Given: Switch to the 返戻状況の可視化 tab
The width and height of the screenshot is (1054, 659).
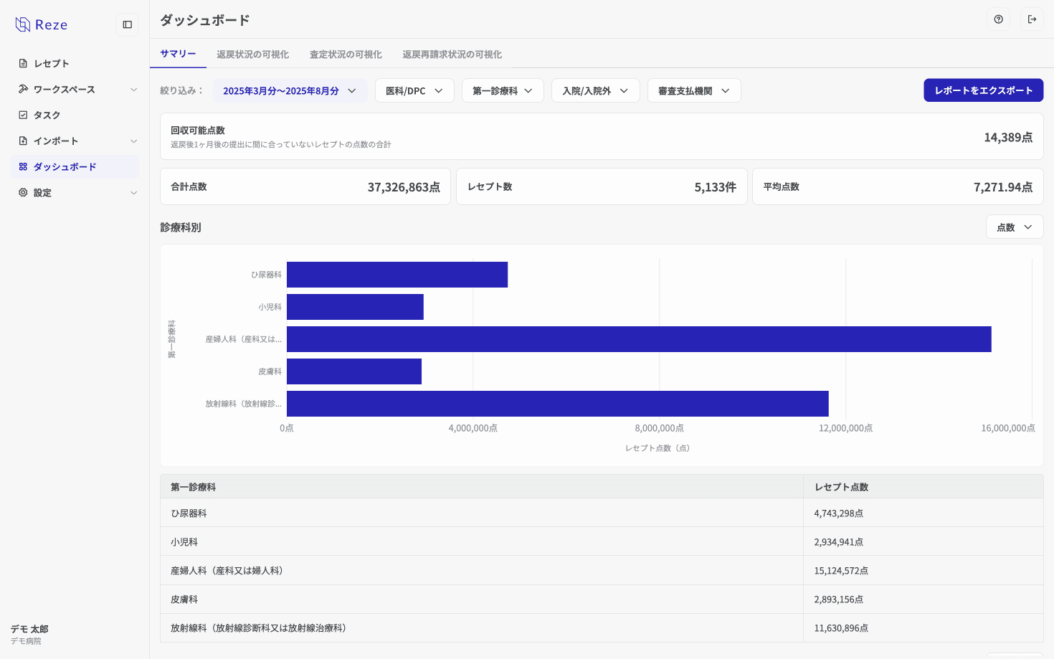Looking at the screenshot, I should [x=253, y=54].
